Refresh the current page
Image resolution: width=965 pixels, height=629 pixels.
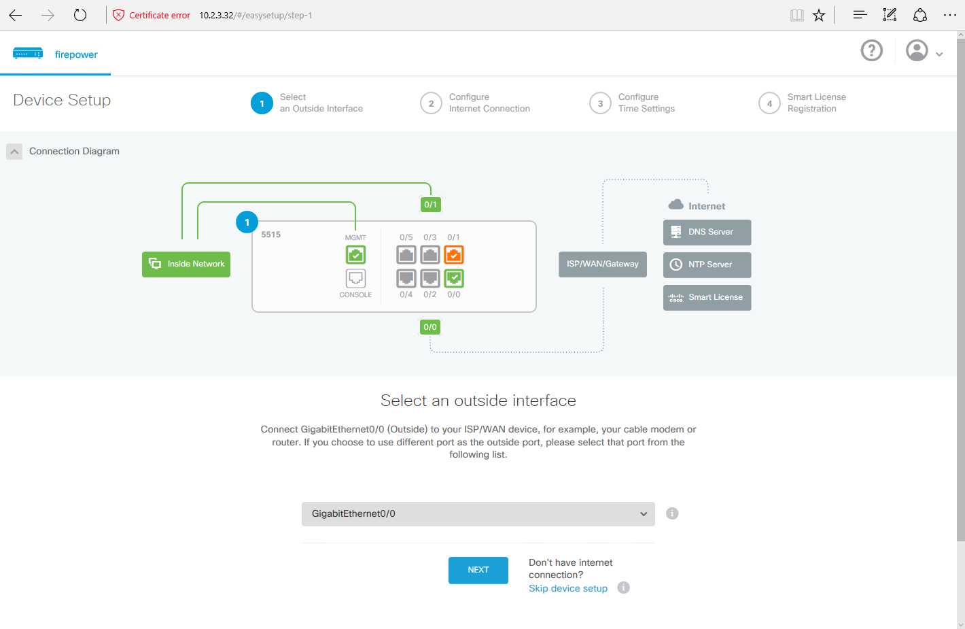tap(80, 15)
